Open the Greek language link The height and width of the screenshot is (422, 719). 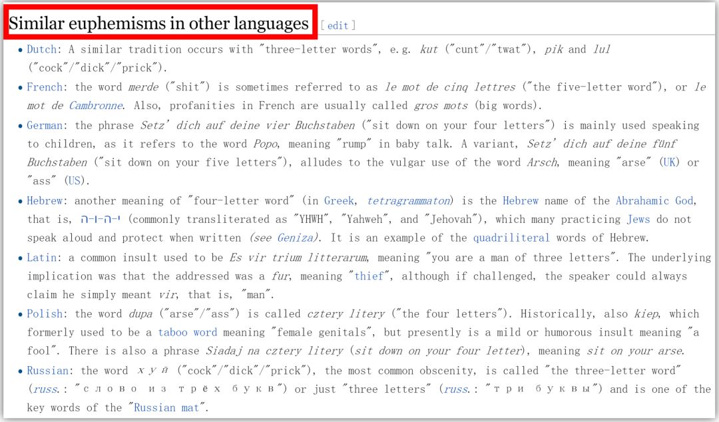[339, 200]
